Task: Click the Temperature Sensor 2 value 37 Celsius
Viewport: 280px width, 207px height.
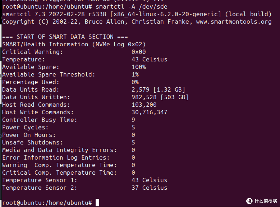Action: [149, 188]
